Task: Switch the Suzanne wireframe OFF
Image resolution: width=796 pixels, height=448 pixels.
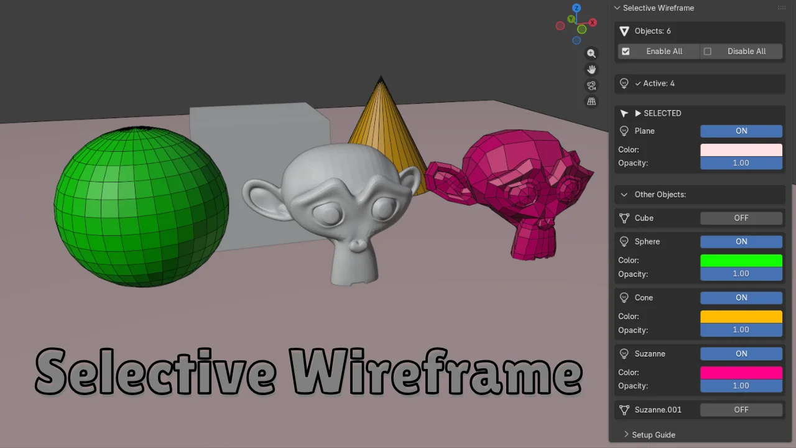Action: [x=741, y=353]
